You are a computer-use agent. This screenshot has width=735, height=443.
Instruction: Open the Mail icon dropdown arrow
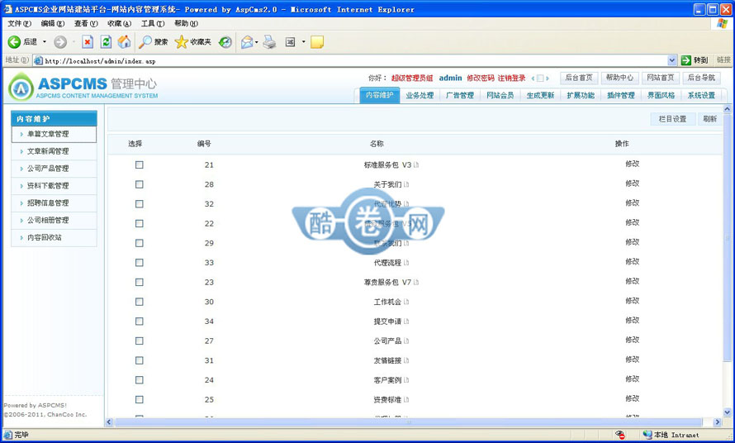click(256, 42)
